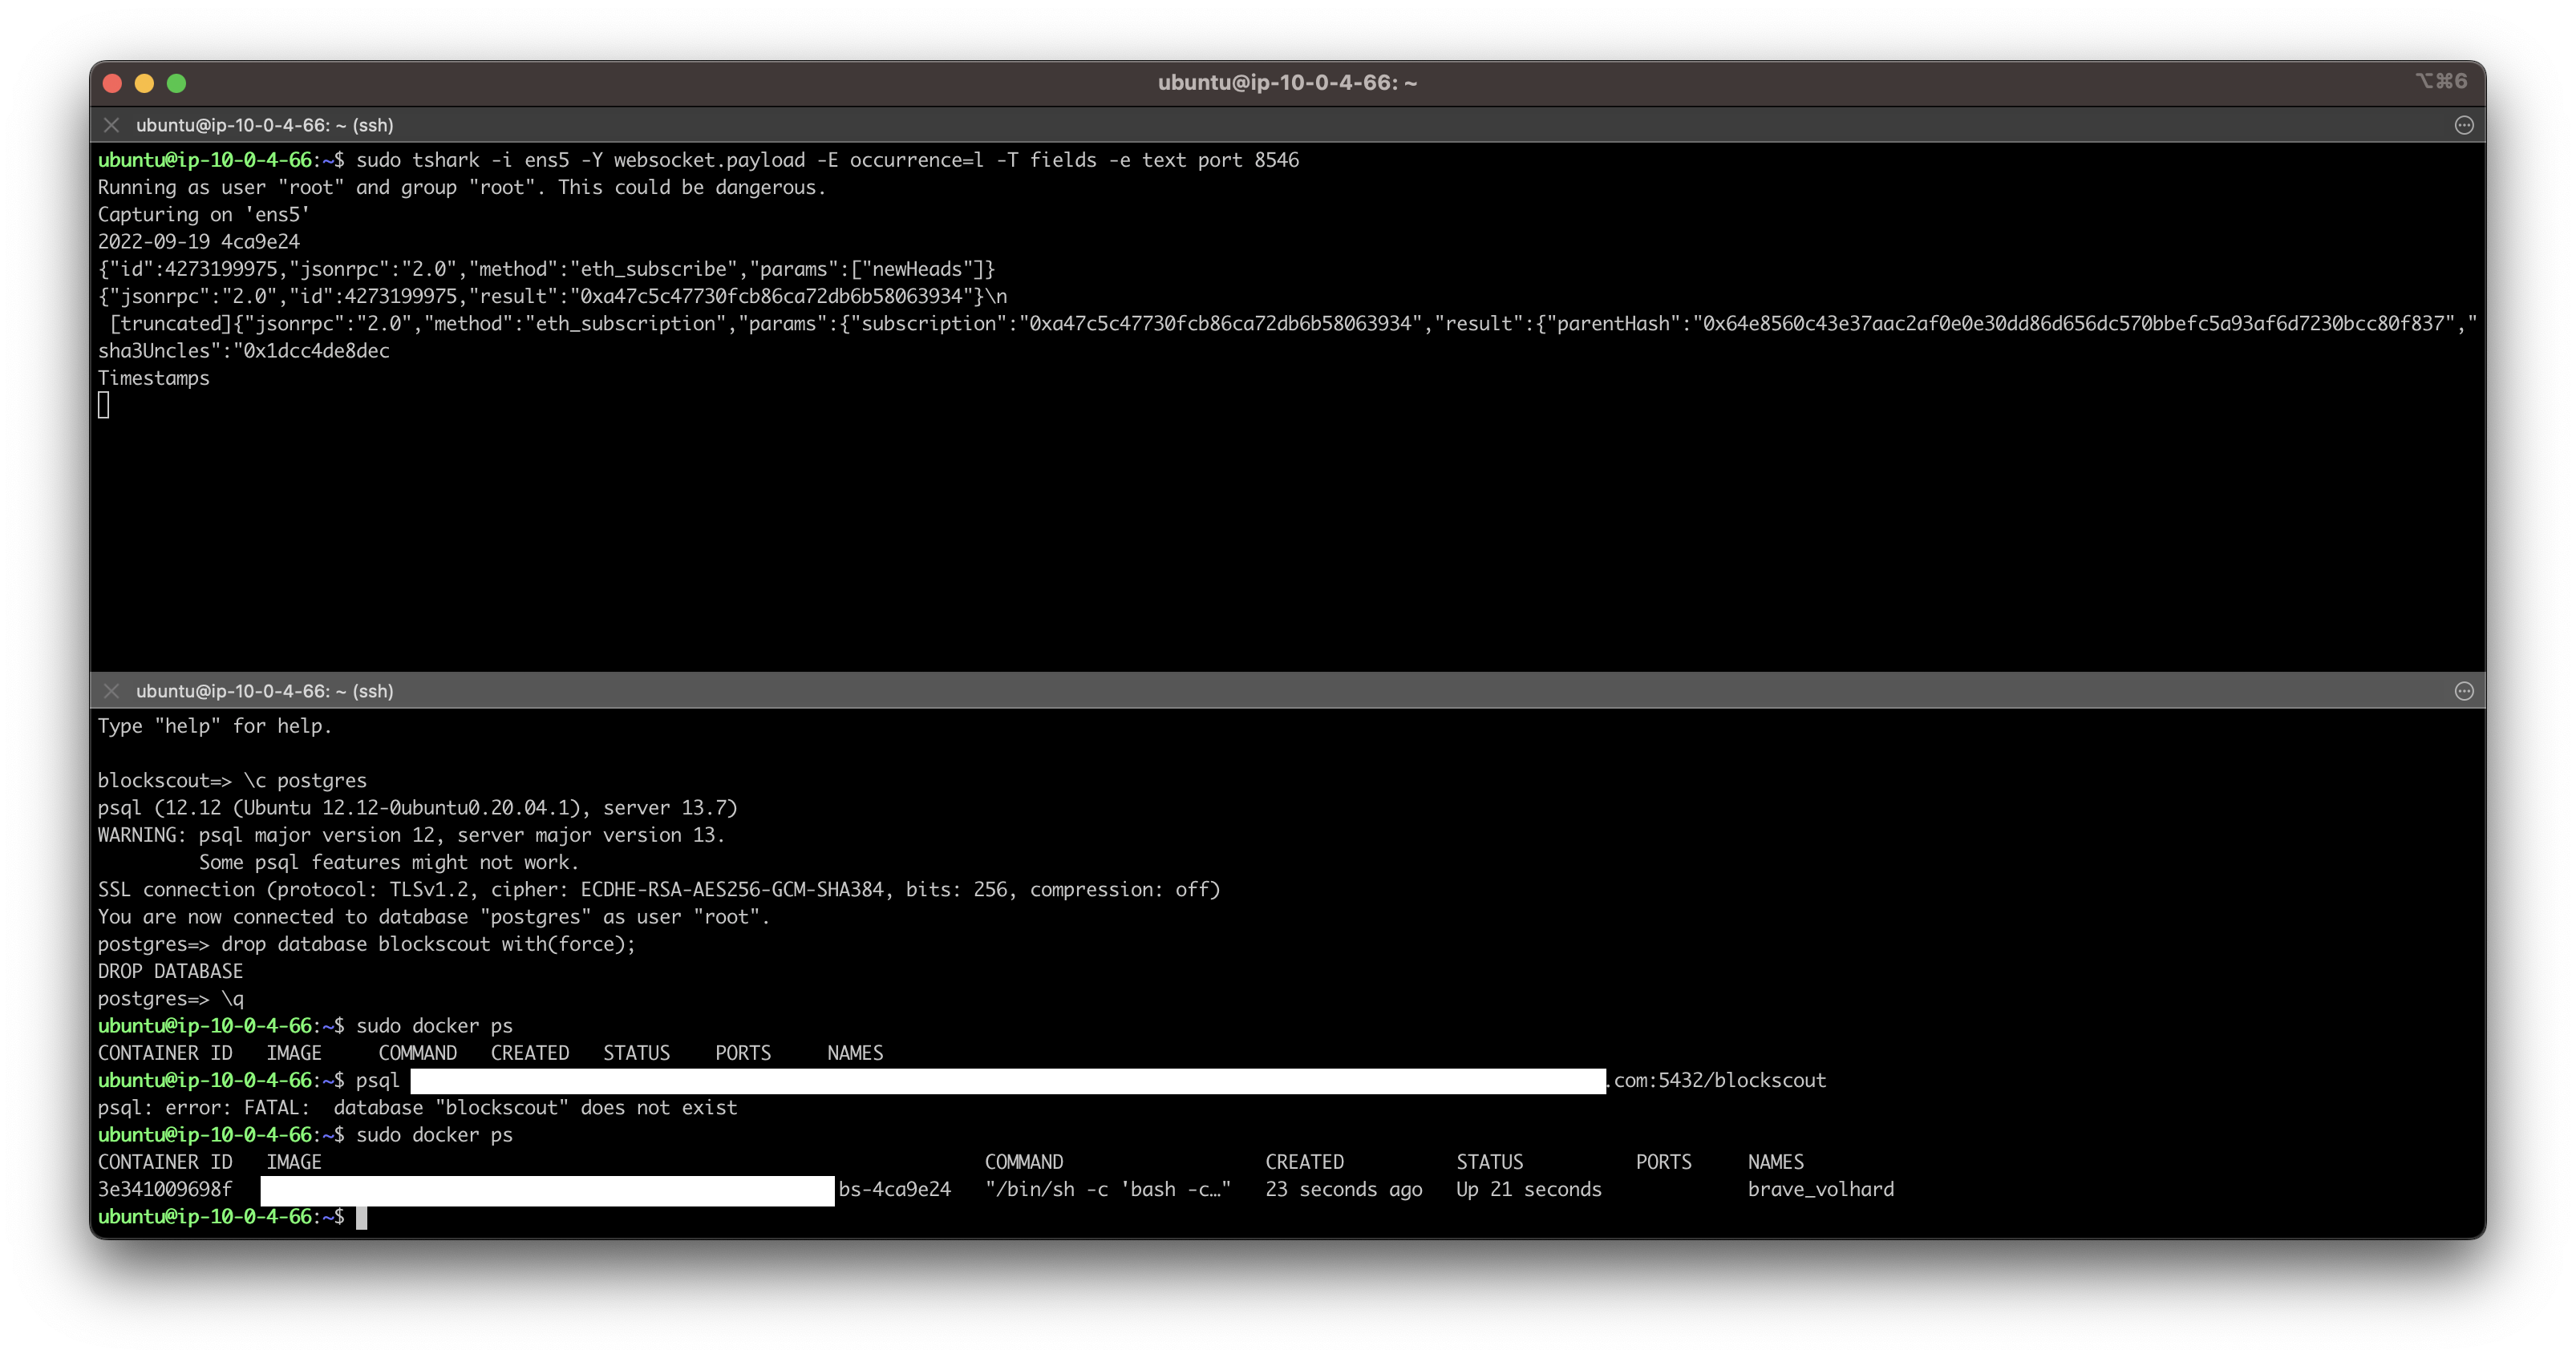The width and height of the screenshot is (2576, 1358).
Task: Click the 'Type "help" for help.' line
Action: (214, 725)
